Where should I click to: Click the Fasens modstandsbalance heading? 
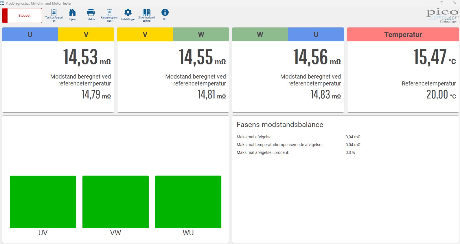click(280, 124)
